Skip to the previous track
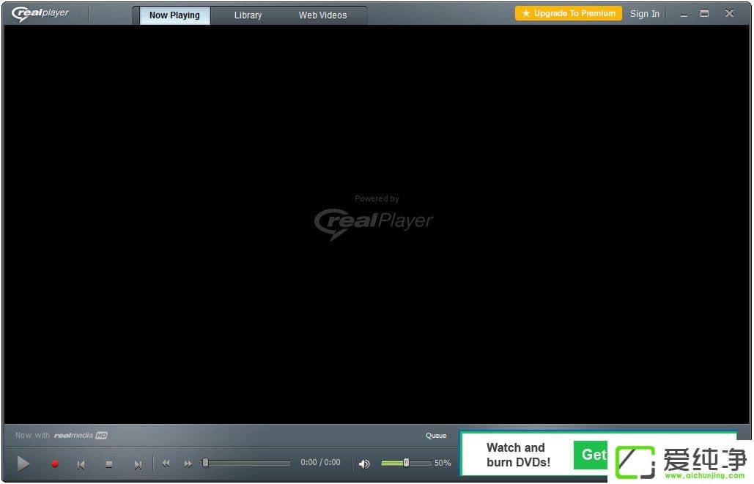The width and height of the screenshot is (754, 484). point(81,463)
